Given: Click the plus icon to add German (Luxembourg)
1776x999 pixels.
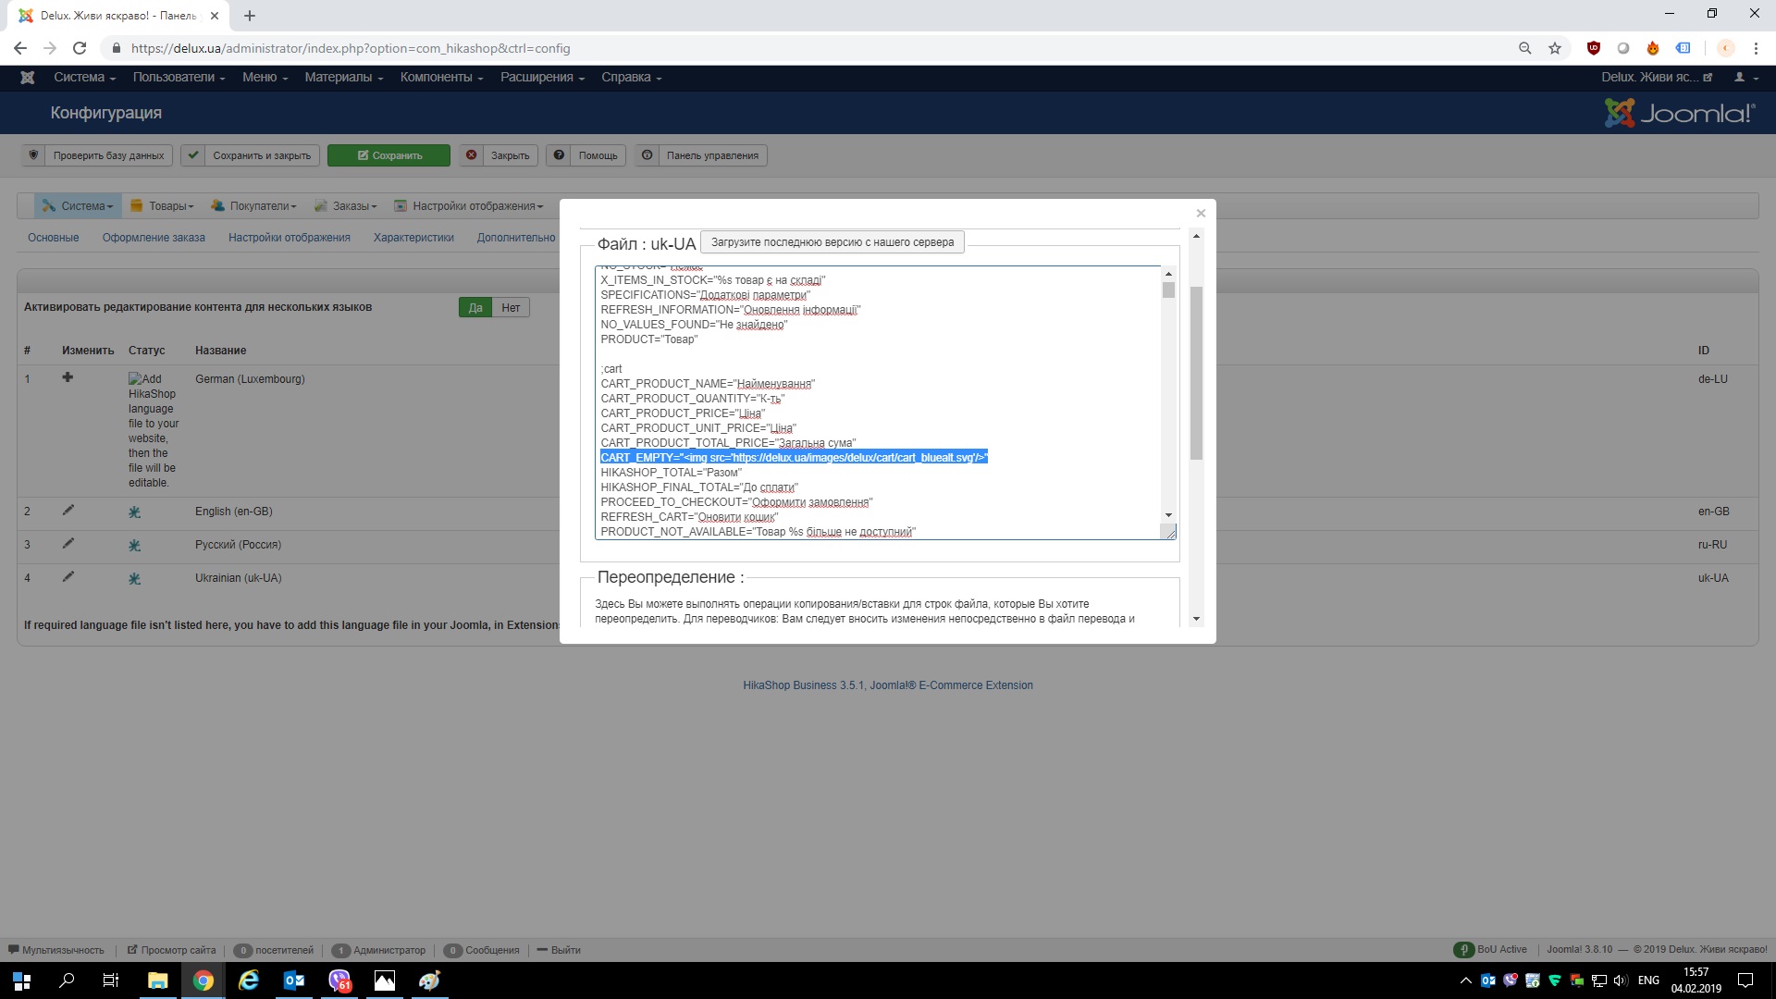Looking at the screenshot, I should tap(68, 377).
